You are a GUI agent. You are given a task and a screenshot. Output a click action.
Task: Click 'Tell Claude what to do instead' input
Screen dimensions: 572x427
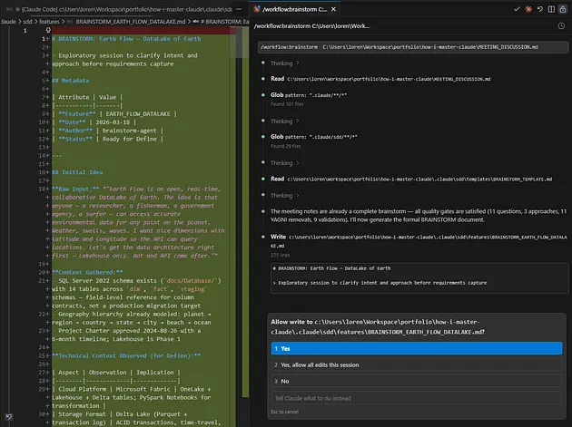(416, 398)
